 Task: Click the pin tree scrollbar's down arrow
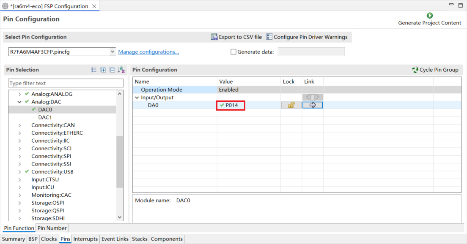point(119,217)
